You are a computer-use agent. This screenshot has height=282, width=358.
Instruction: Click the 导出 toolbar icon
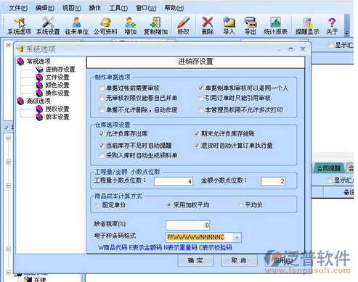click(250, 25)
